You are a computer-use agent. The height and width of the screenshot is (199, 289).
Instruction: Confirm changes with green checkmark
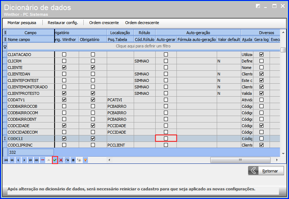(55, 160)
